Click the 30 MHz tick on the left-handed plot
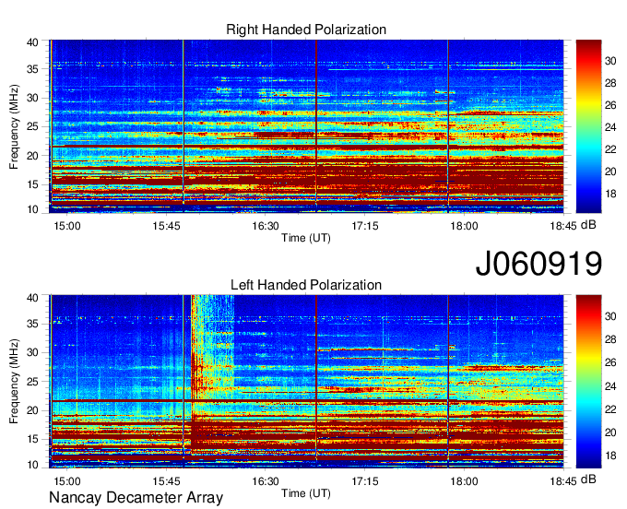The height and width of the screenshot is (509, 627). 32,352
